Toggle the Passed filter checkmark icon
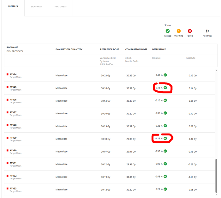221x198 pixels. [168, 31]
